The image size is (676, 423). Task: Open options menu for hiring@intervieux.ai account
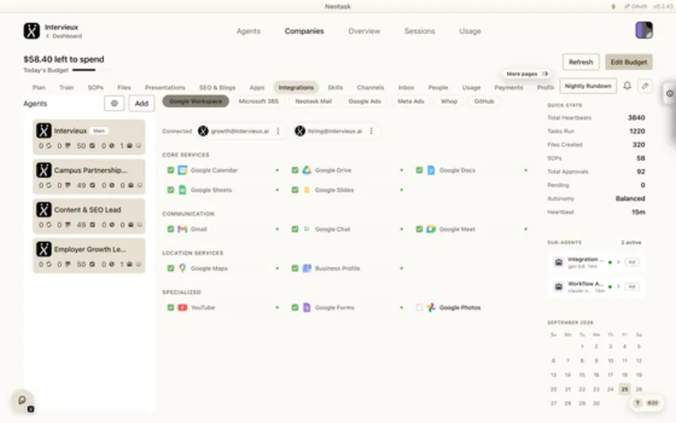371,131
